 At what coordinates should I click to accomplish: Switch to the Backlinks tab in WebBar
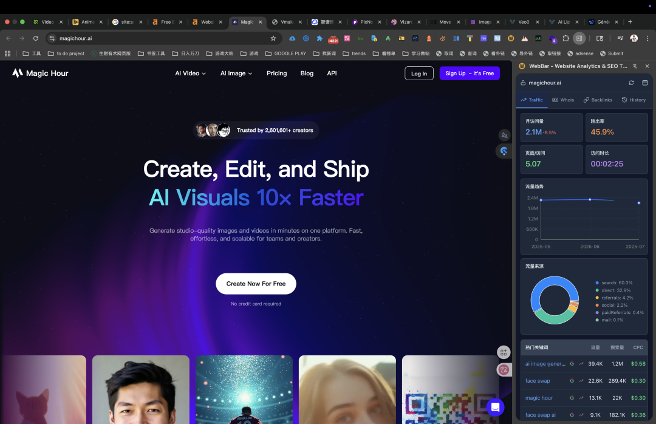point(598,100)
